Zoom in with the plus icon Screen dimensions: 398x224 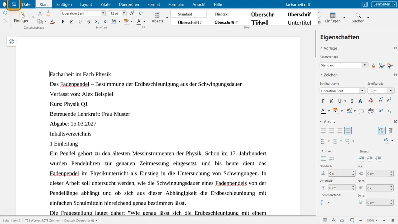click(384, 220)
